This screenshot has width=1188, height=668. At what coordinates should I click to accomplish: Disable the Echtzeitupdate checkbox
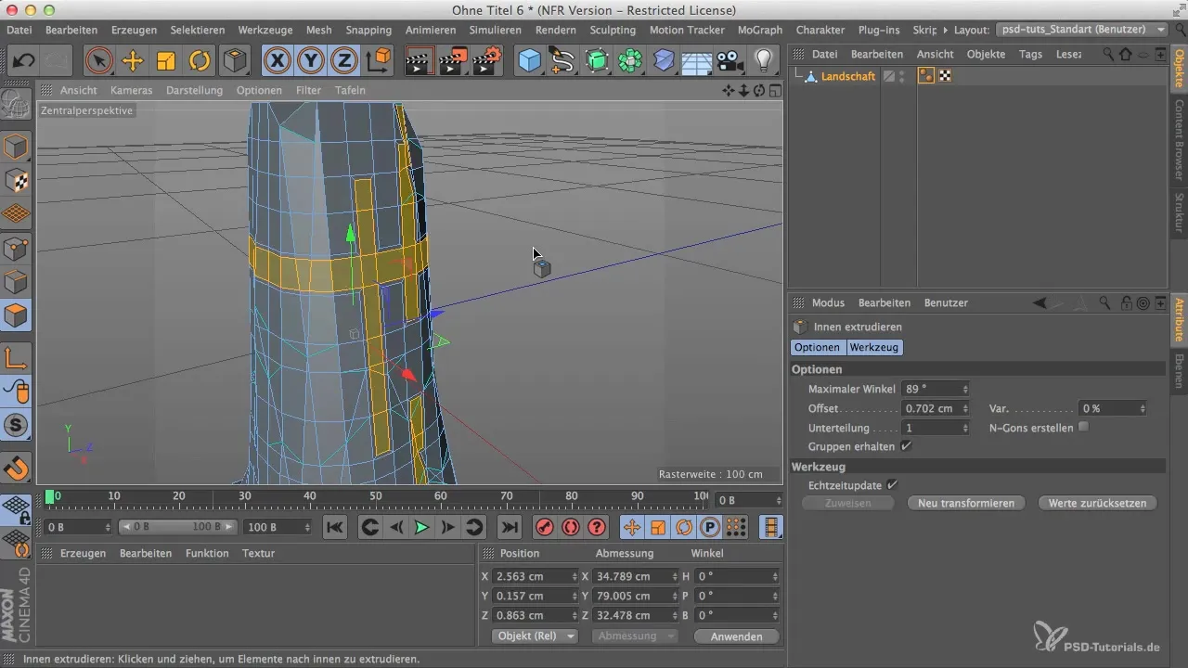[892, 484]
